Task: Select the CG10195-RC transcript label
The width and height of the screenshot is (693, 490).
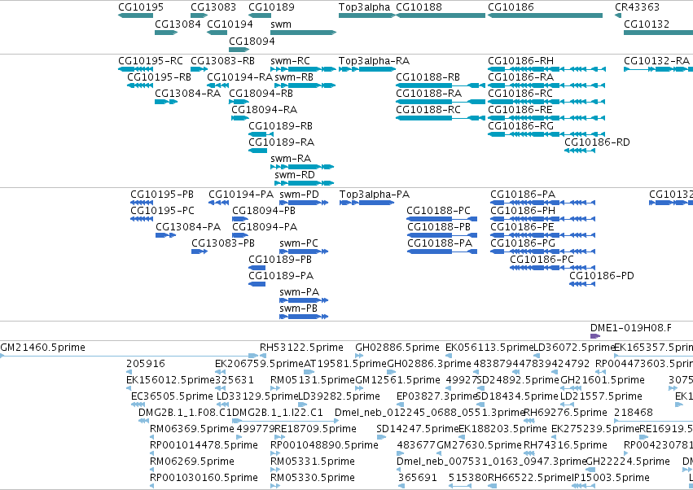Action: pyautogui.click(x=151, y=60)
